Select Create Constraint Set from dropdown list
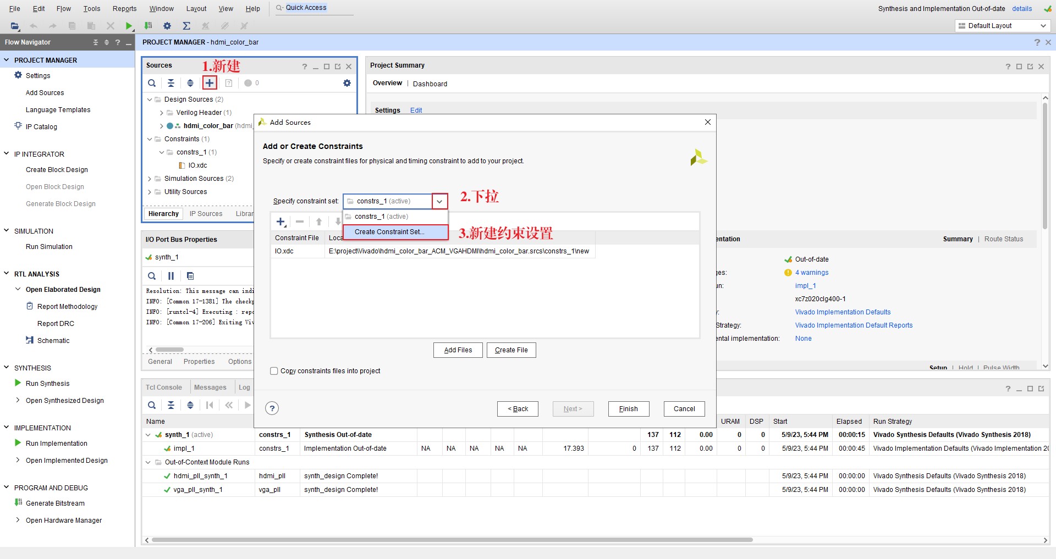 [395, 232]
